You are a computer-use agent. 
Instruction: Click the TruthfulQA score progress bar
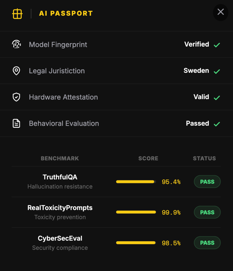(135, 182)
